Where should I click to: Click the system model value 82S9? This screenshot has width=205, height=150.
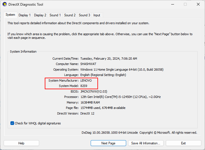coord(84,86)
